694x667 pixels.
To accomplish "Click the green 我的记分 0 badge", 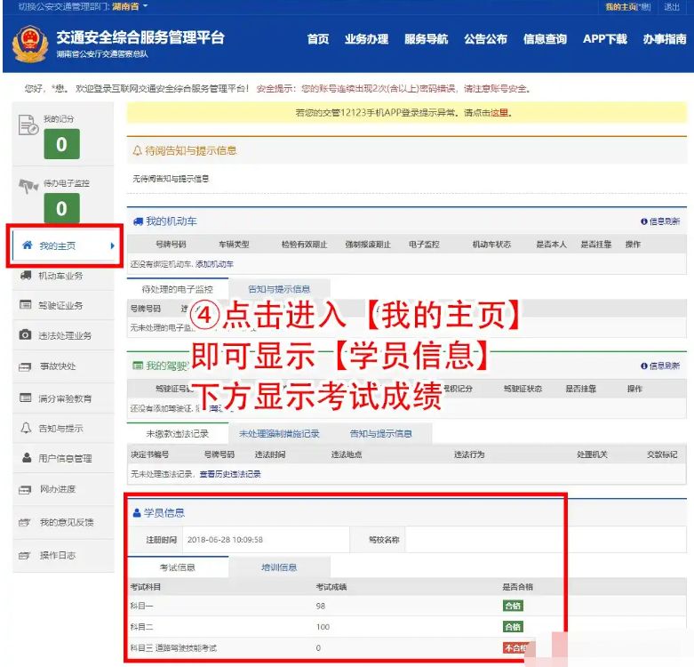I will click(x=62, y=144).
